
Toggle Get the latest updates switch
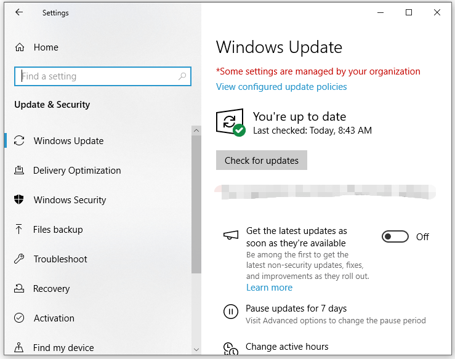395,236
